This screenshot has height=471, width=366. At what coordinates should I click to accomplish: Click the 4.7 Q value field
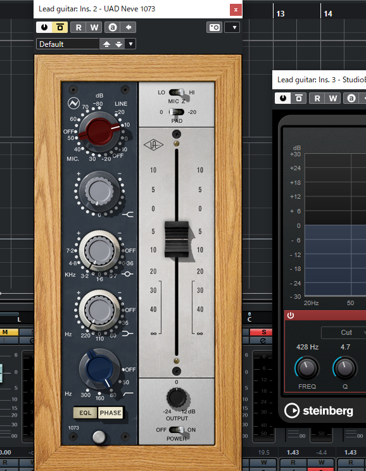pos(345,347)
